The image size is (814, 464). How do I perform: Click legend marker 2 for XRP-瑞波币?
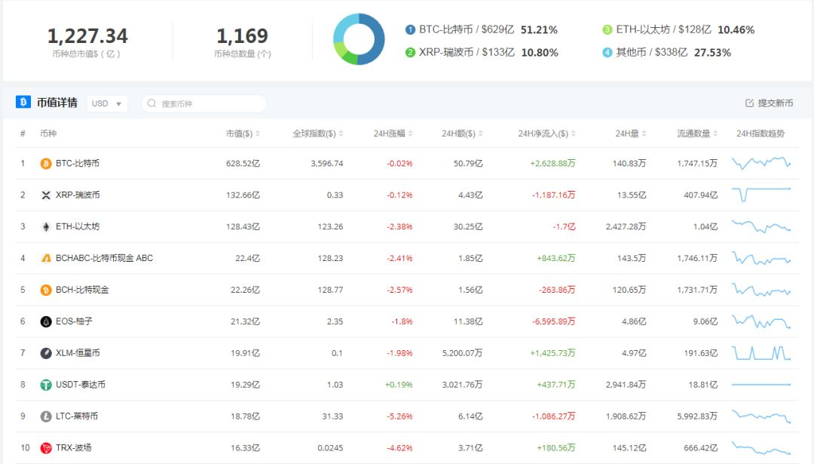click(x=410, y=53)
